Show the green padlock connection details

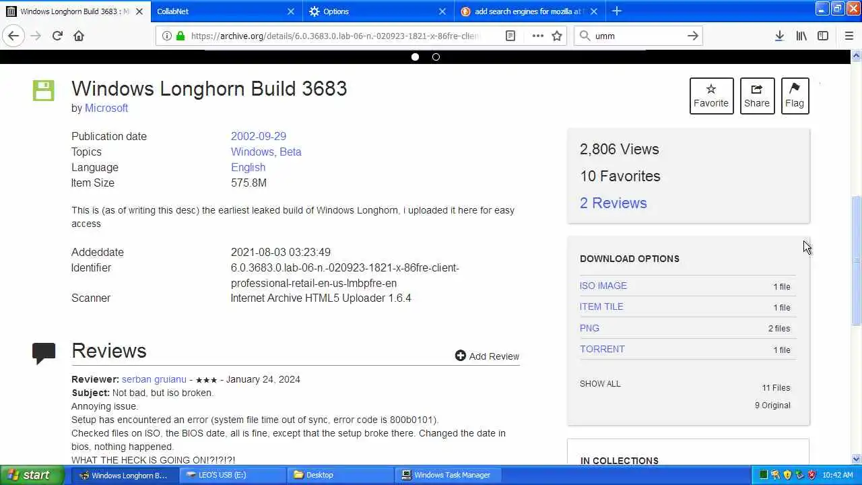coord(180,36)
